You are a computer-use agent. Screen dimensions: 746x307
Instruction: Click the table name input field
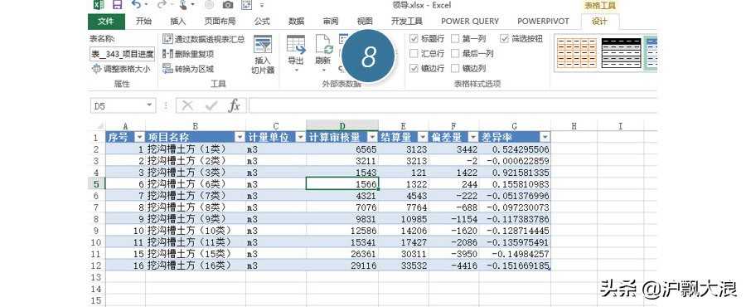click(x=122, y=54)
